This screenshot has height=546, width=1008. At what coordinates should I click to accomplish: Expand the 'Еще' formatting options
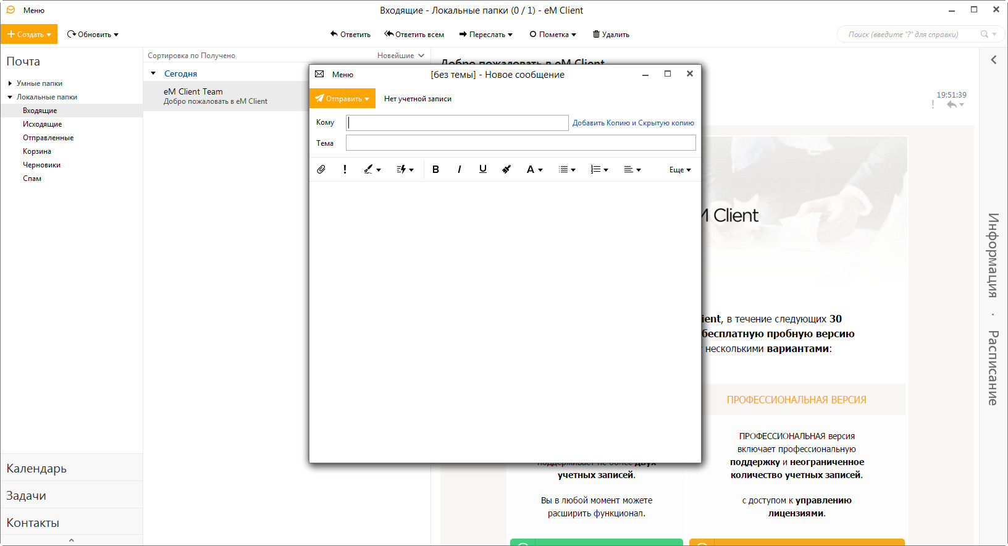[680, 170]
